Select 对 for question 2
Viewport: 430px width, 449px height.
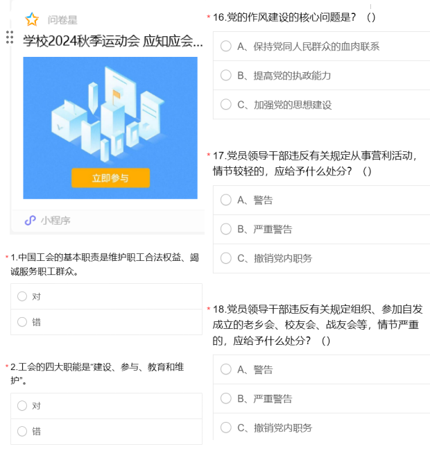[22, 406]
